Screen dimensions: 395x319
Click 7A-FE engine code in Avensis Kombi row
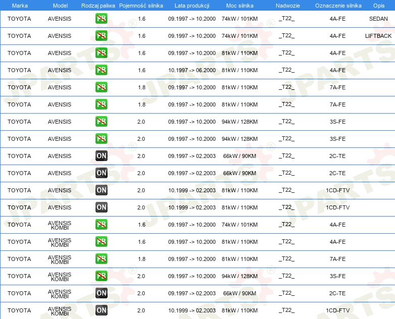tap(337, 259)
